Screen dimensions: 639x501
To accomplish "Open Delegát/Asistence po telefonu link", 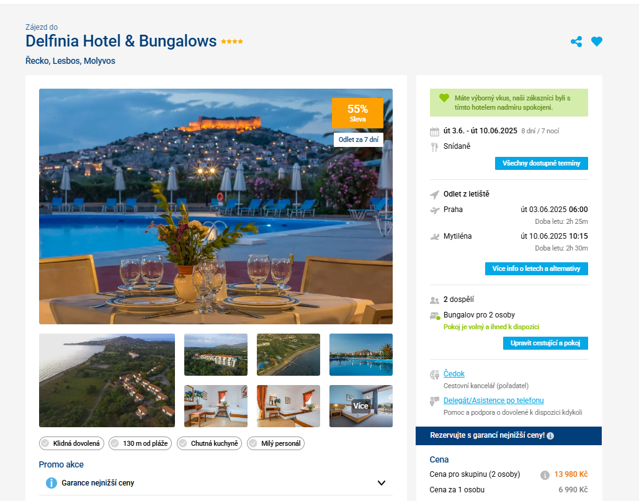I will tap(493, 401).
